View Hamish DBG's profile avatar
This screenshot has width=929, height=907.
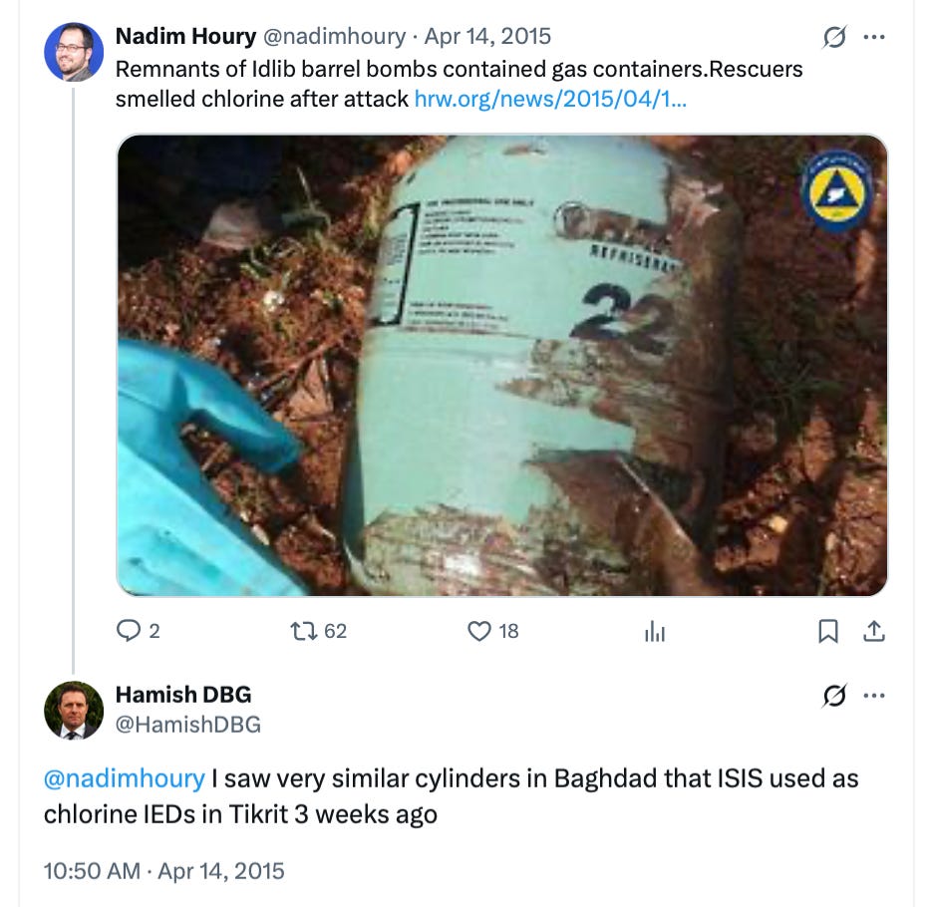[73, 709]
